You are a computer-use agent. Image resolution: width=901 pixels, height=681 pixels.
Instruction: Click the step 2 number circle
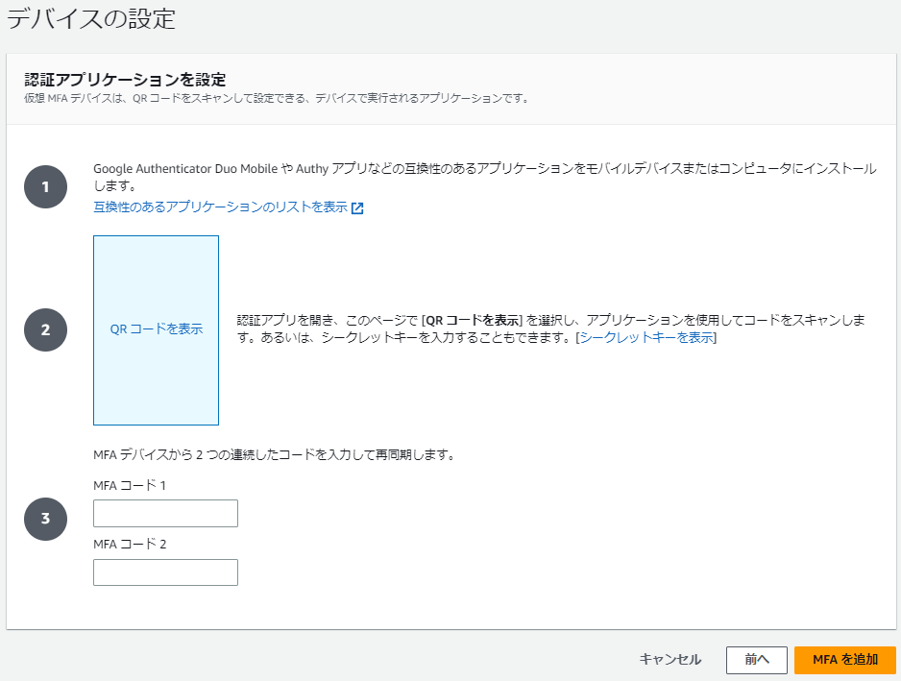tap(45, 329)
